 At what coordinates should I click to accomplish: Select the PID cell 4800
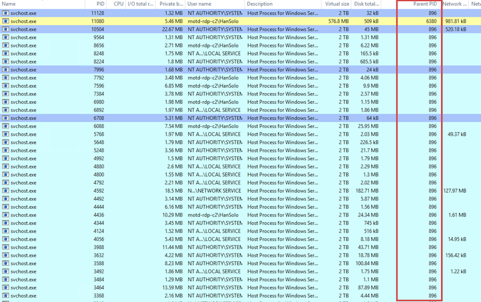tap(99, 175)
